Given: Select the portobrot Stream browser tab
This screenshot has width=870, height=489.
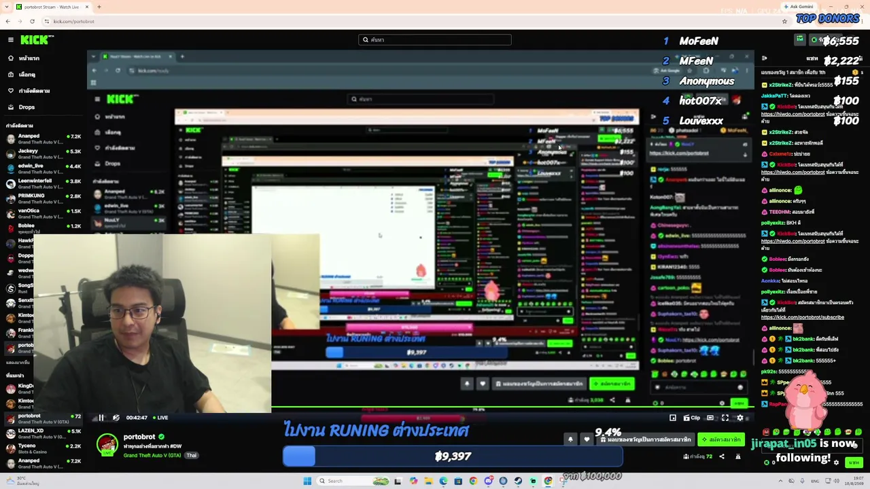Looking at the screenshot, I should pos(53,7).
